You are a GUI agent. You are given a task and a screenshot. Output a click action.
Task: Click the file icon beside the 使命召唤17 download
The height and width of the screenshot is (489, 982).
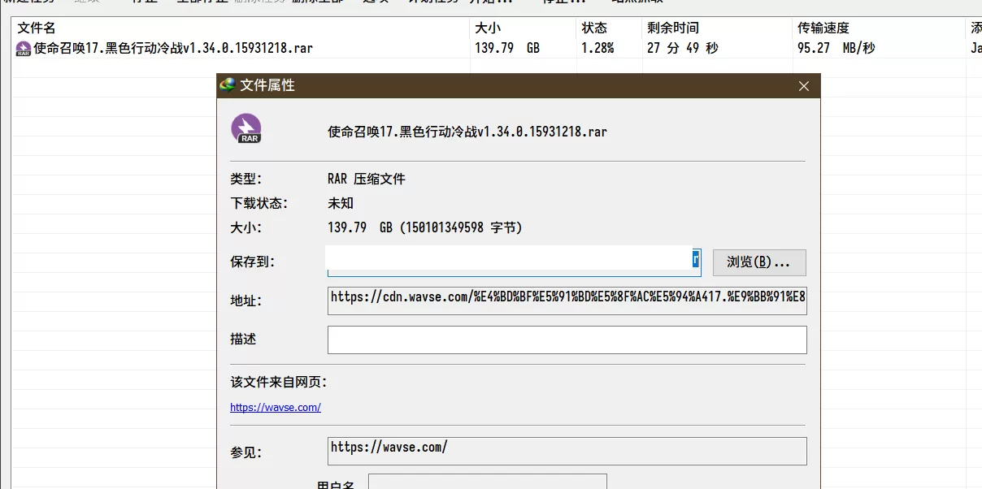[22, 49]
